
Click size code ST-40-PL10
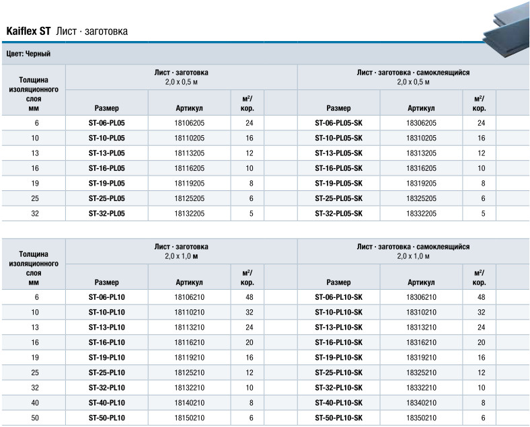(x=107, y=403)
